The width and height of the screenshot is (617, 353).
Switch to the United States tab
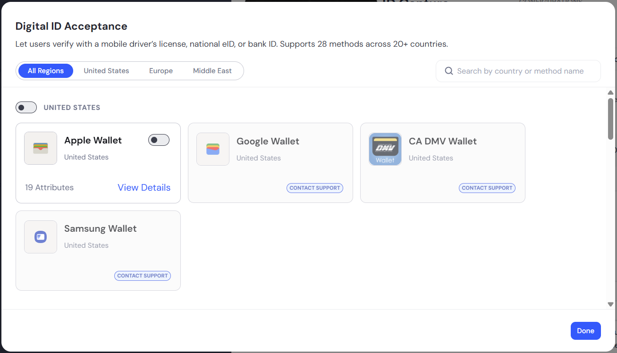(x=106, y=71)
